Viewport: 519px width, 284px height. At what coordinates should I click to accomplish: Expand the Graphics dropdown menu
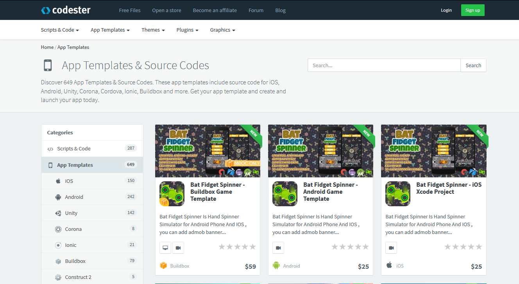point(222,30)
